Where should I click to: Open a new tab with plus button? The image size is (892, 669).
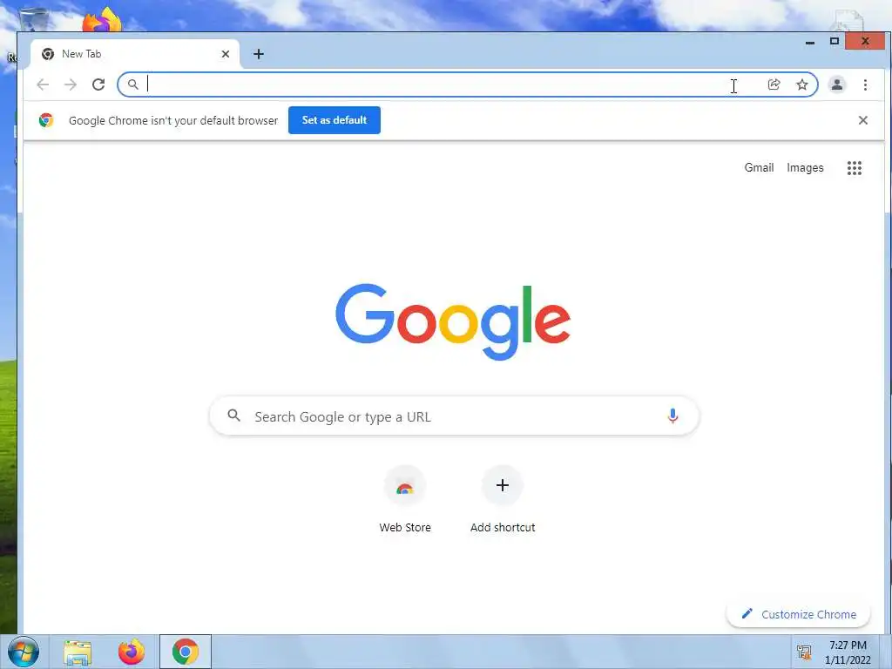click(x=259, y=54)
